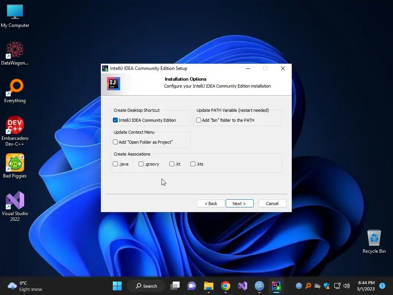Screen dimensions: 393x295
Task: Select the Embarcadero Dev-C++ desktop icon
Action: click(x=15, y=131)
